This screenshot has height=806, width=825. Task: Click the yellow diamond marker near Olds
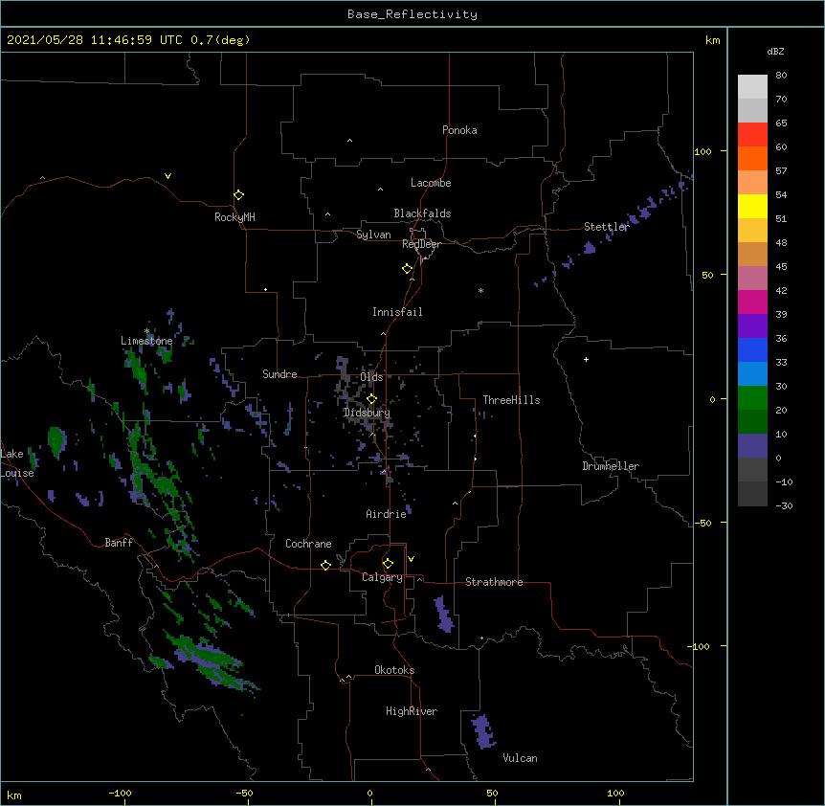371,399
